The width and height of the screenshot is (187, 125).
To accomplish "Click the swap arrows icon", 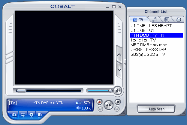I will coord(23,115).
